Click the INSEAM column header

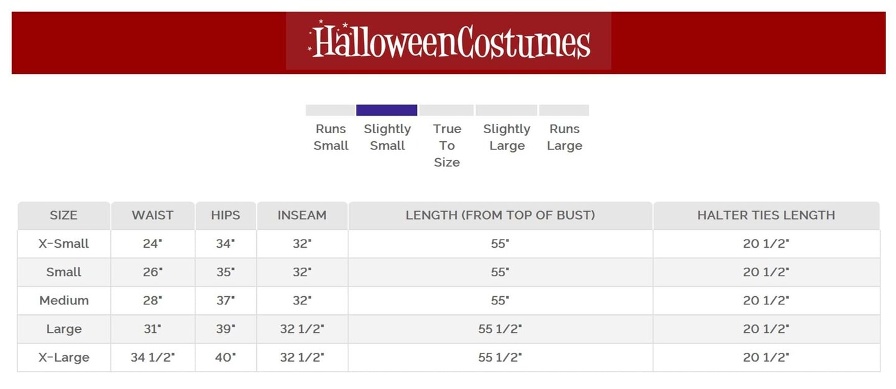(x=302, y=215)
